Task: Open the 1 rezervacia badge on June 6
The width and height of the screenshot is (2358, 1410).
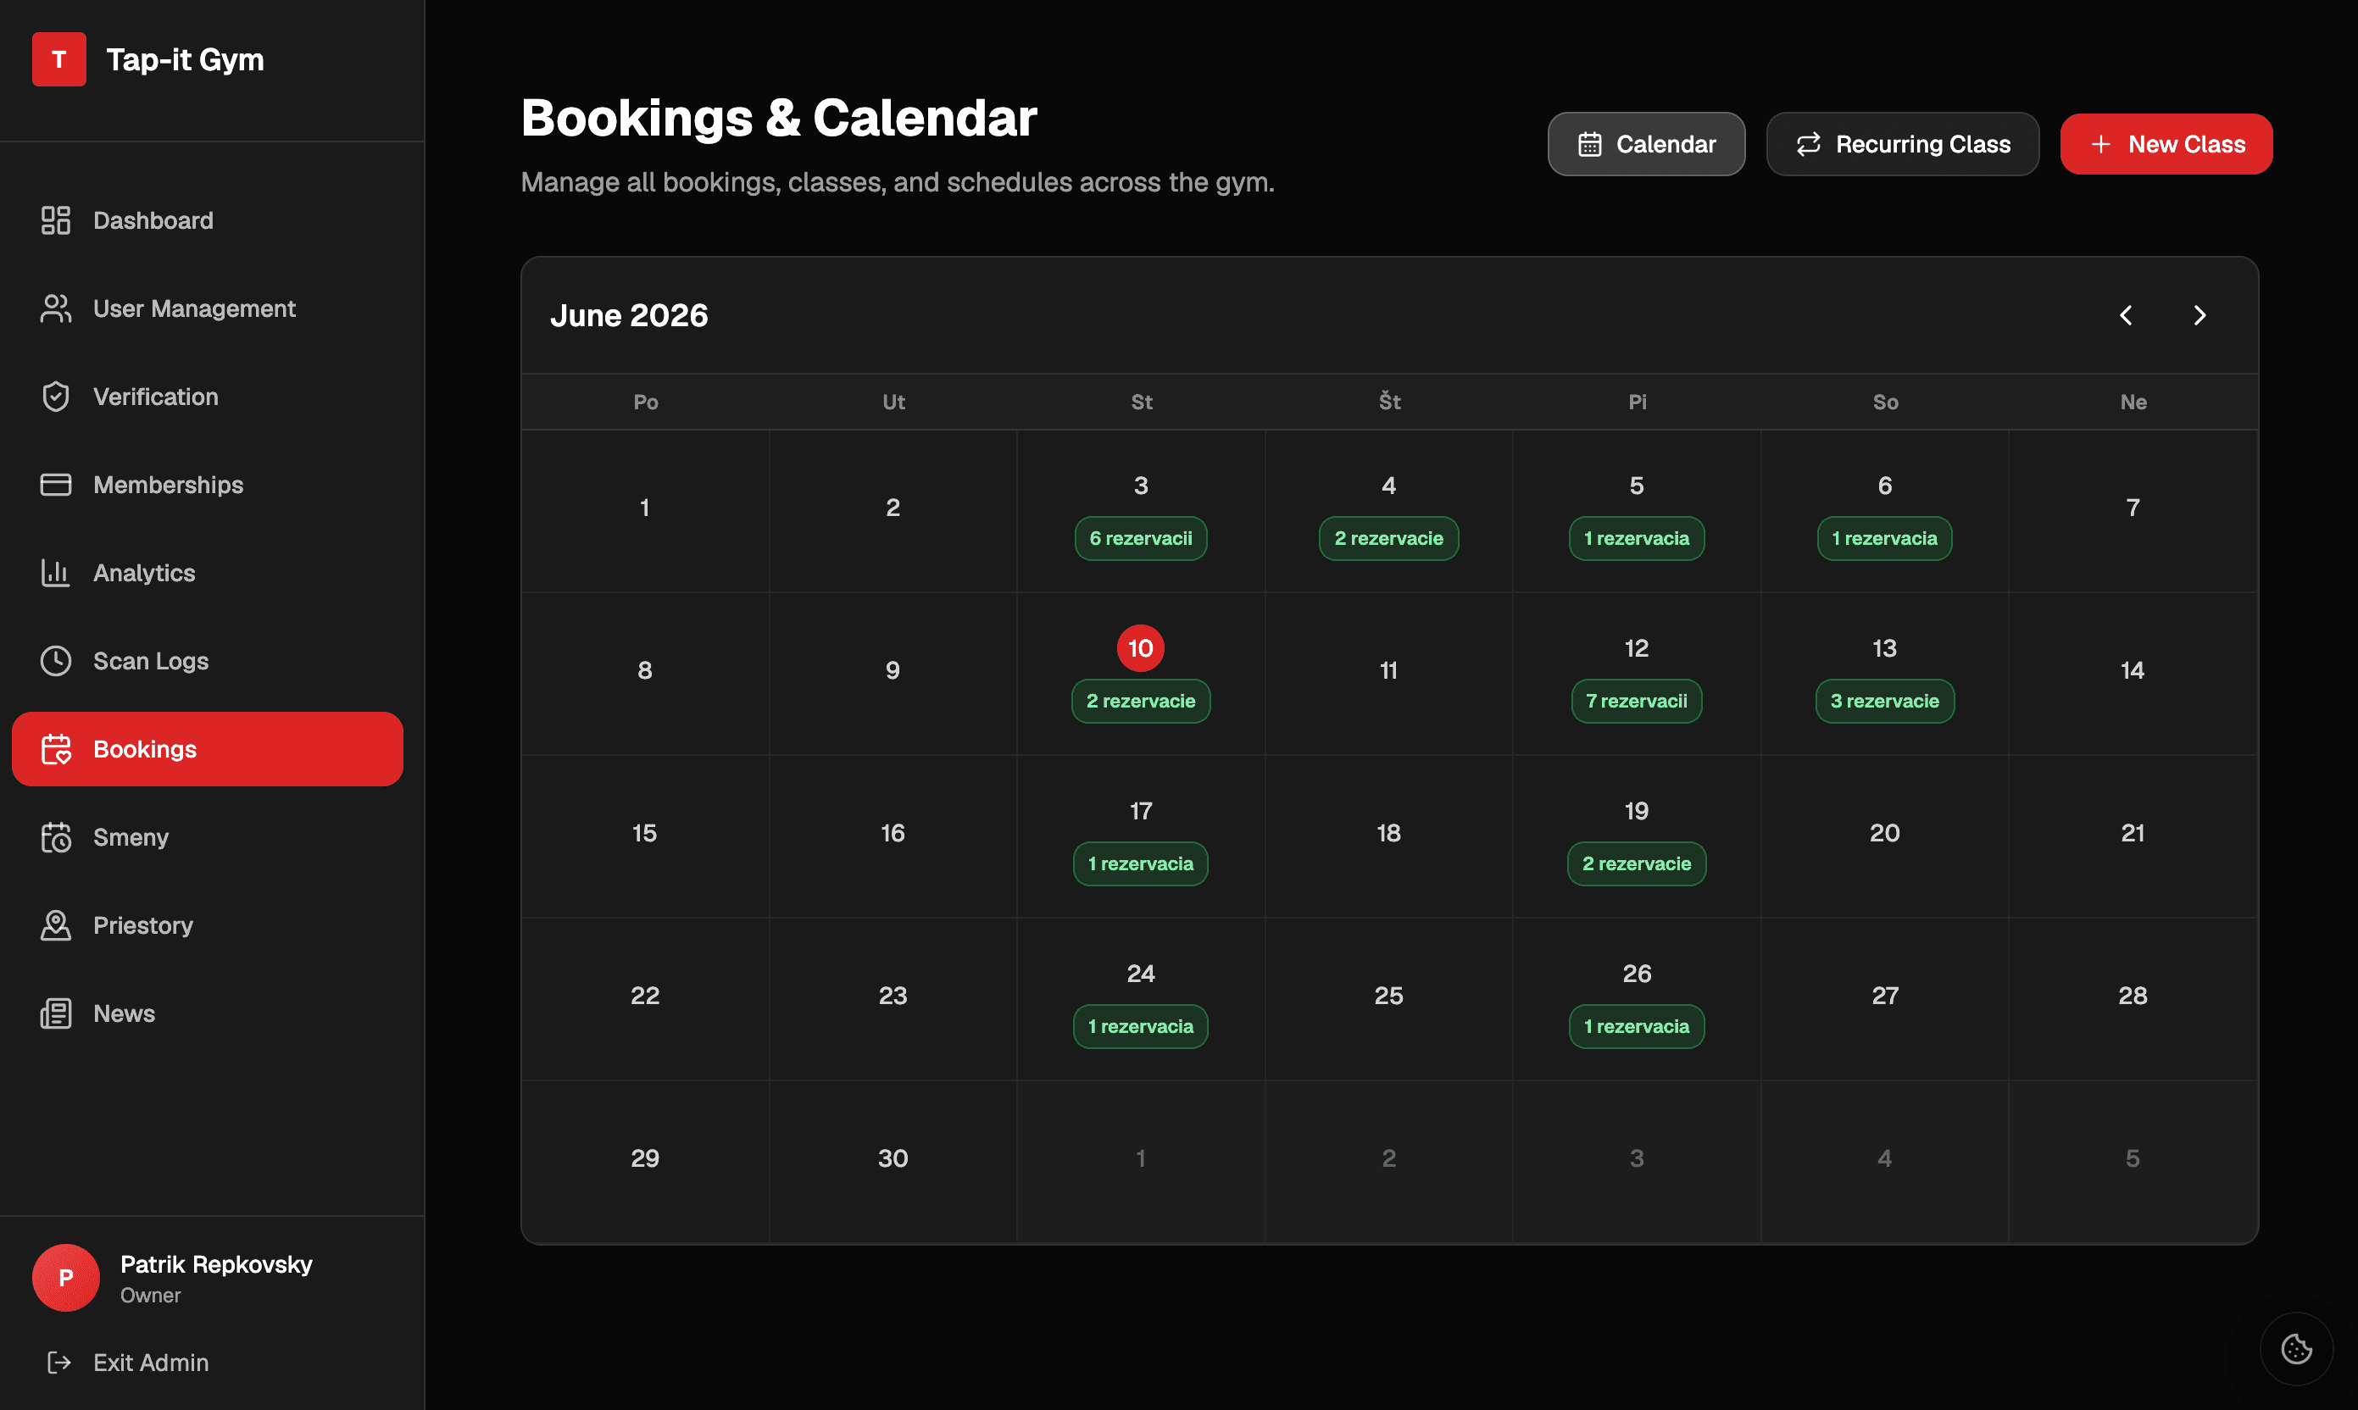Action: (1885, 539)
